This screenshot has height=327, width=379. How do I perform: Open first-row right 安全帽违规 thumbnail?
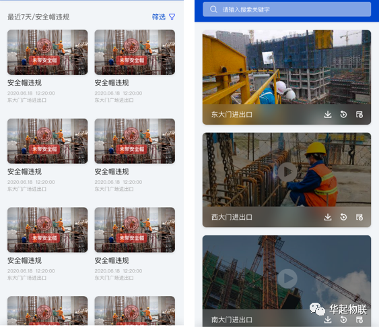[135, 52]
